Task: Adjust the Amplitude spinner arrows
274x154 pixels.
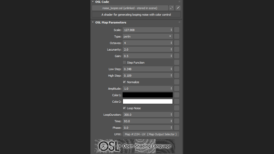Action: pos(171,89)
